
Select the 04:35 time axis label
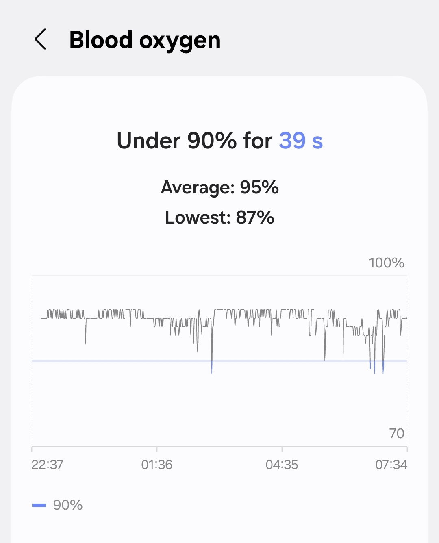click(282, 465)
